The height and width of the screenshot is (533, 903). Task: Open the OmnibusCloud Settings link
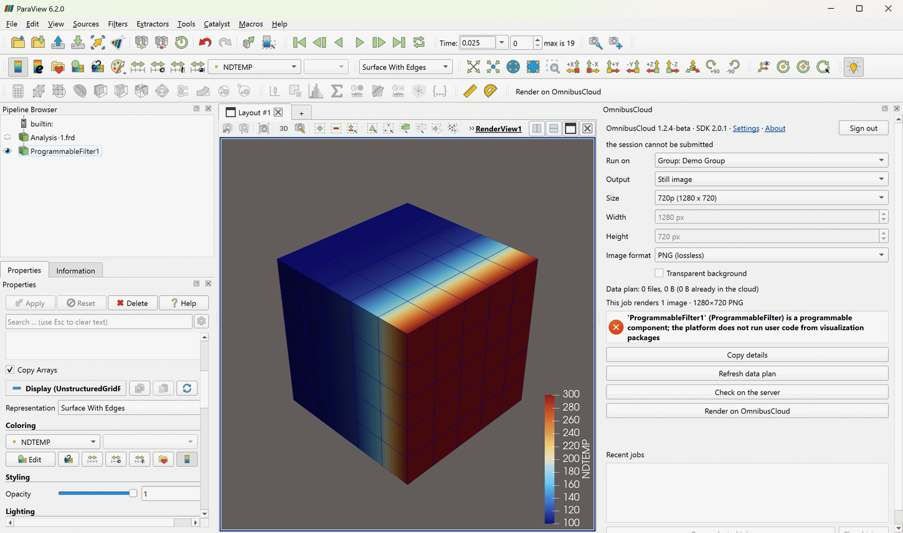(x=745, y=128)
